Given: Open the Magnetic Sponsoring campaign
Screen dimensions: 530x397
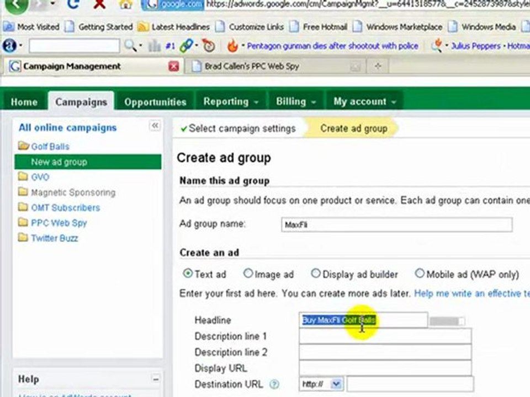Looking at the screenshot, I should click(x=73, y=192).
